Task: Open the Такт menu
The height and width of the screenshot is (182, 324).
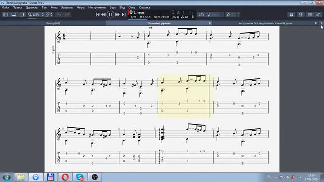Action: click(x=44, y=7)
